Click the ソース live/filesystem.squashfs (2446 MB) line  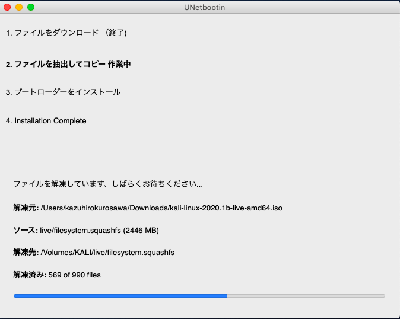coord(86,230)
